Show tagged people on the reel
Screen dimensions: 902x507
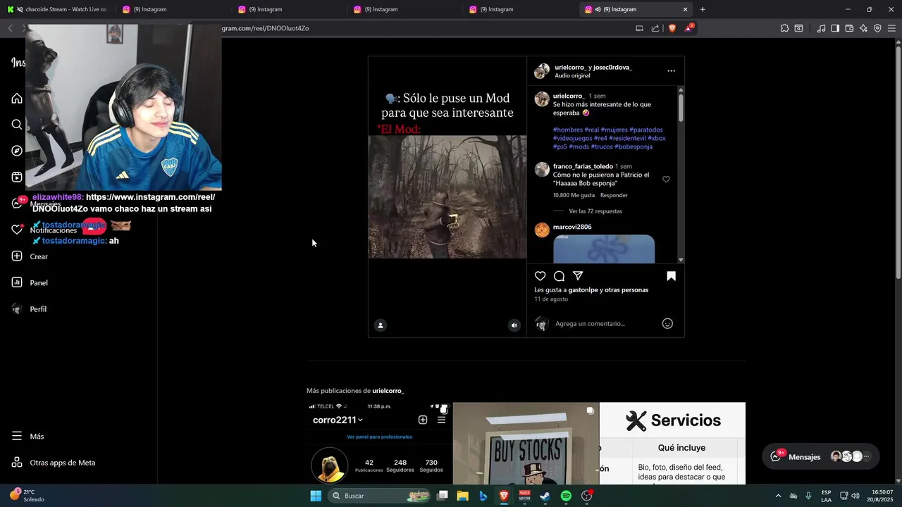tap(381, 325)
